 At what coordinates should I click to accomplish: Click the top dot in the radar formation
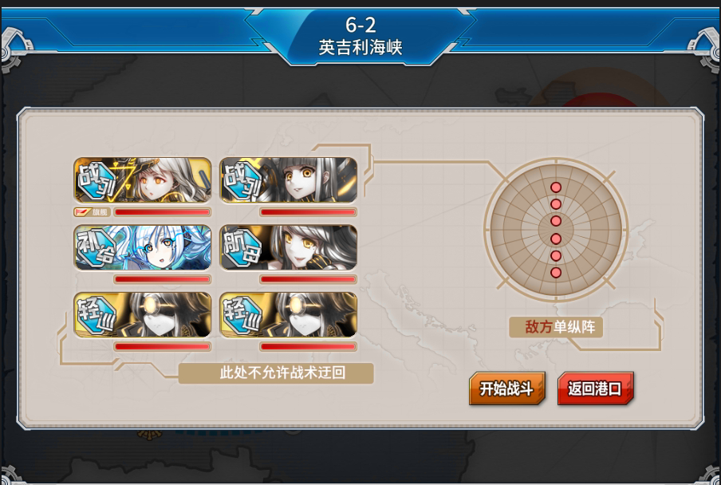pyautogui.click(x=556, y=187)
